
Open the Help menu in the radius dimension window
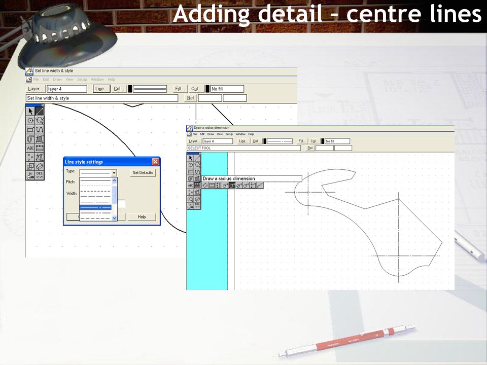[x=251, y=134]
